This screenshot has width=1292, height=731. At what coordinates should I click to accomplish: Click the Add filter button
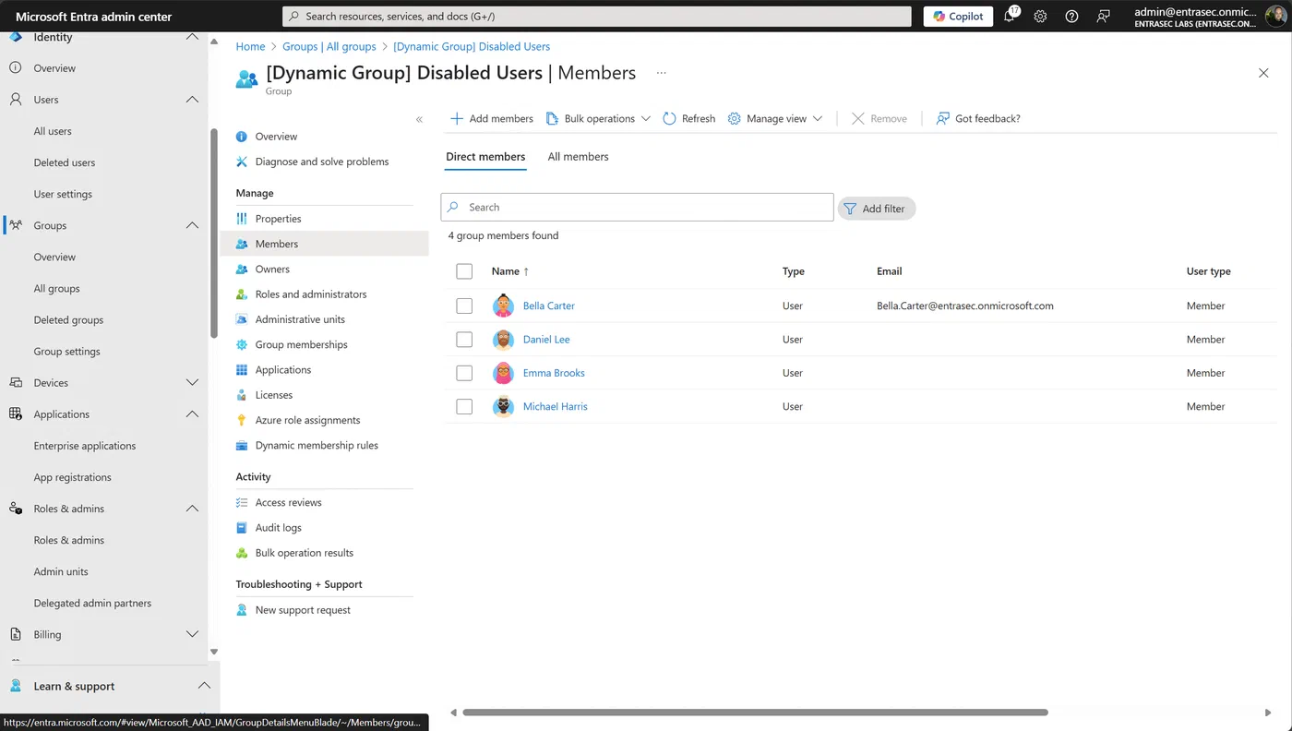tap(877, 209)
